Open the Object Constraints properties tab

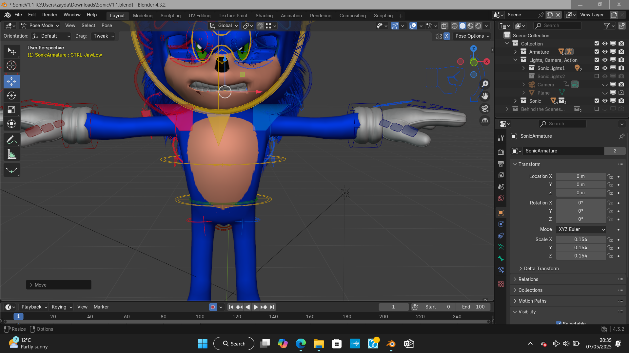tap(501, 236)
